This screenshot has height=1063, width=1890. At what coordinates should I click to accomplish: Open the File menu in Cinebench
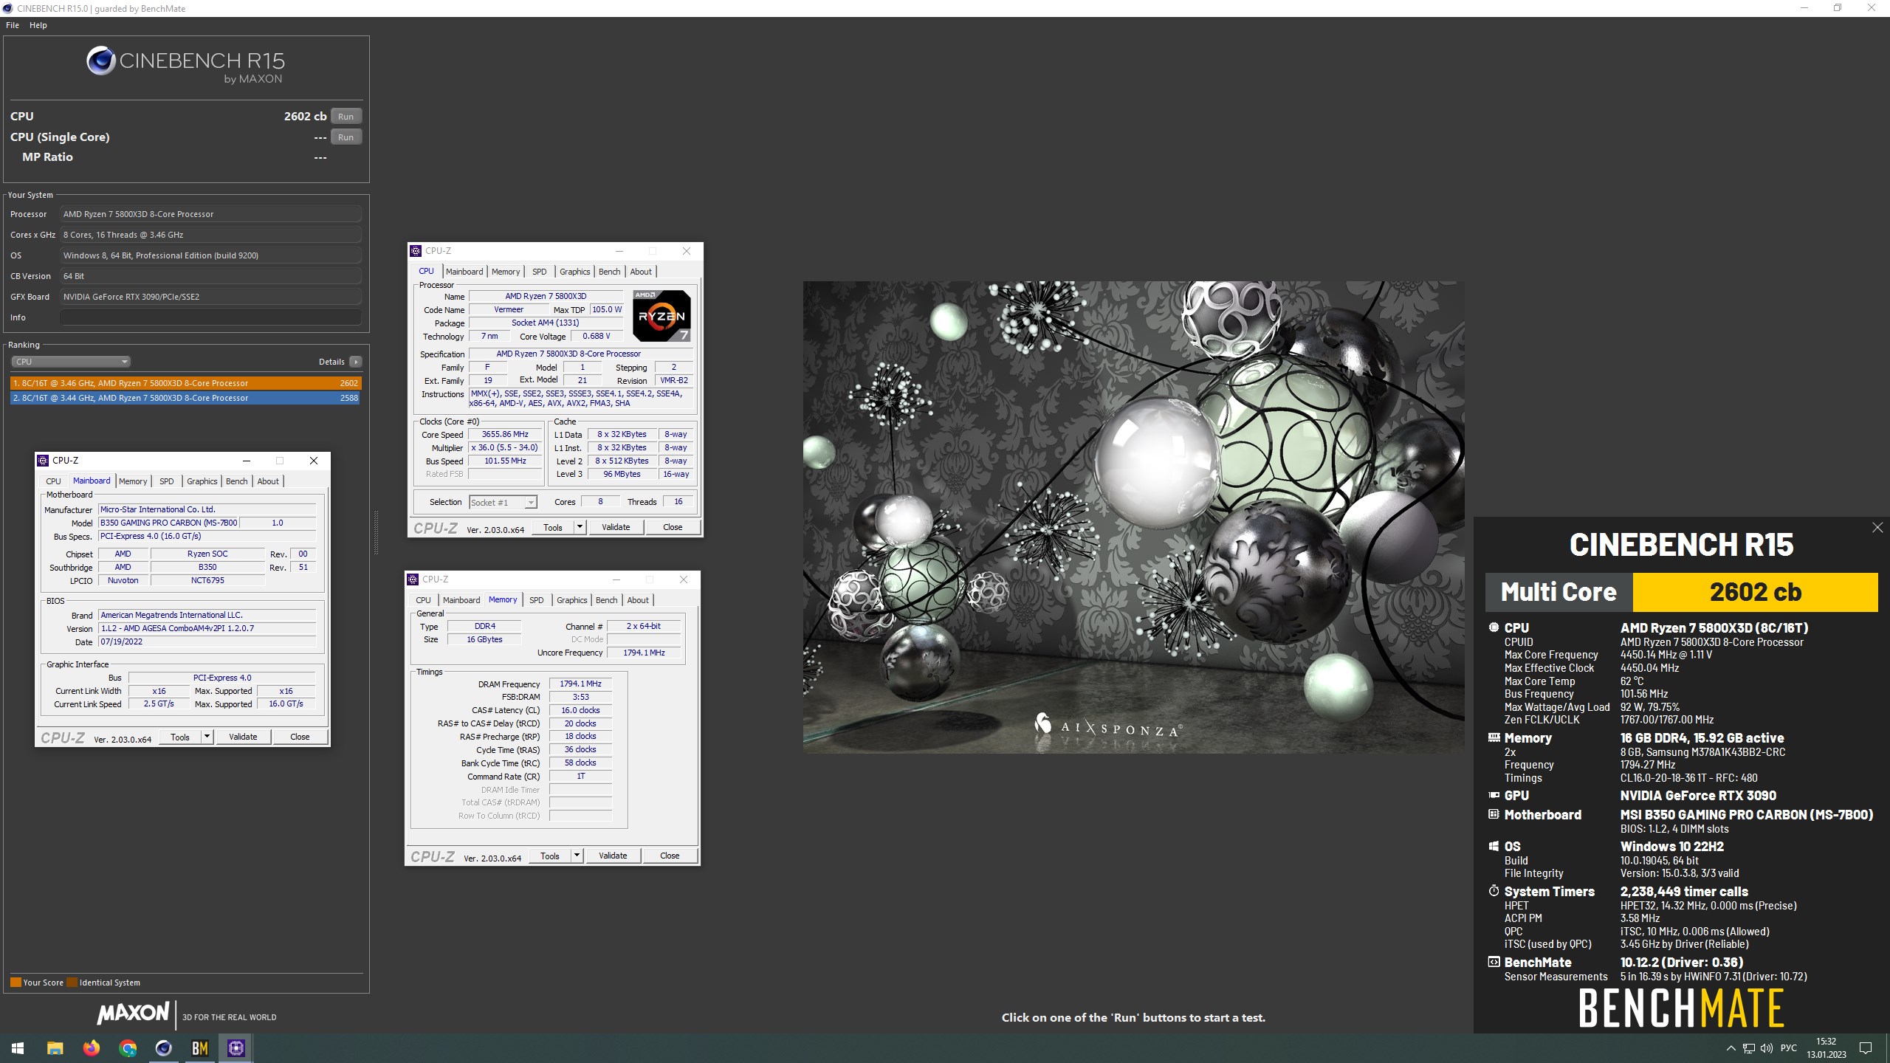pos(13,25)
